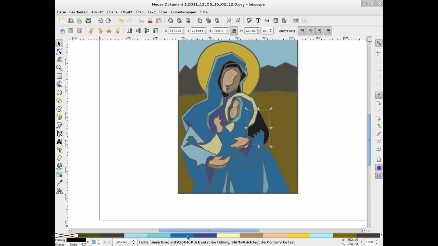Toggle snap to grid button
The height and width of the screenshot is (246, 438).
pos(379,168)
